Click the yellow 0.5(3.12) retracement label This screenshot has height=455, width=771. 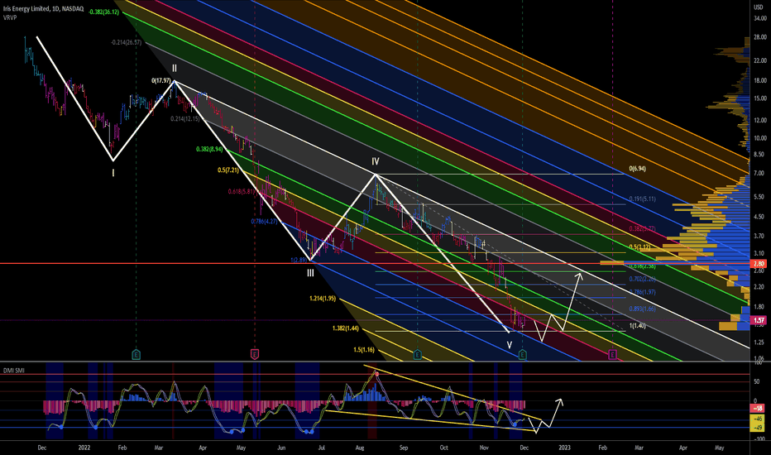[639, 247]
